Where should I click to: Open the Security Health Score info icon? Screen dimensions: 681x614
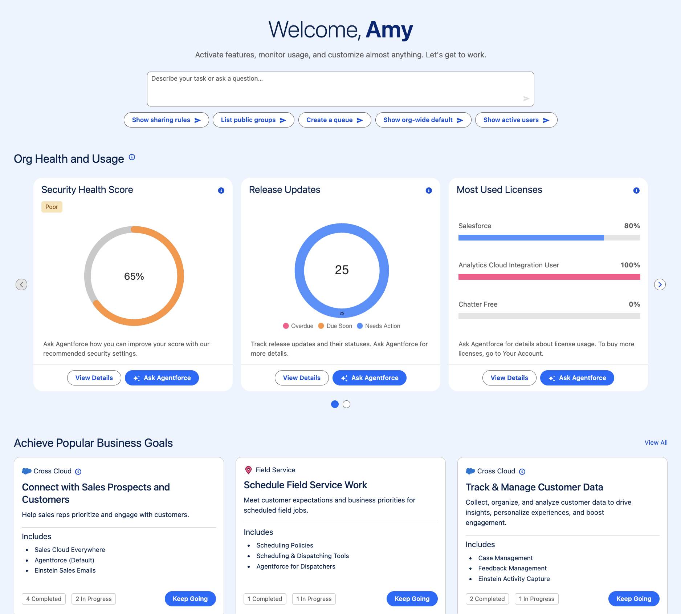pos(221,190)
